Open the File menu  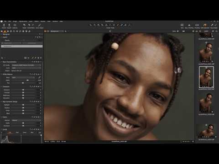[x=5, y=21]
